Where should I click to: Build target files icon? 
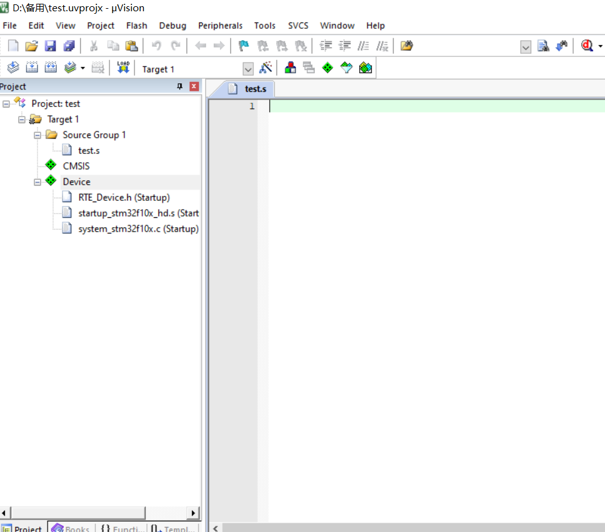[32, 68]
